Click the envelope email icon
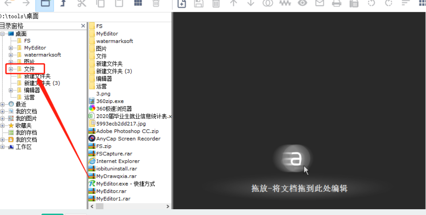 [x=320, y=3]
